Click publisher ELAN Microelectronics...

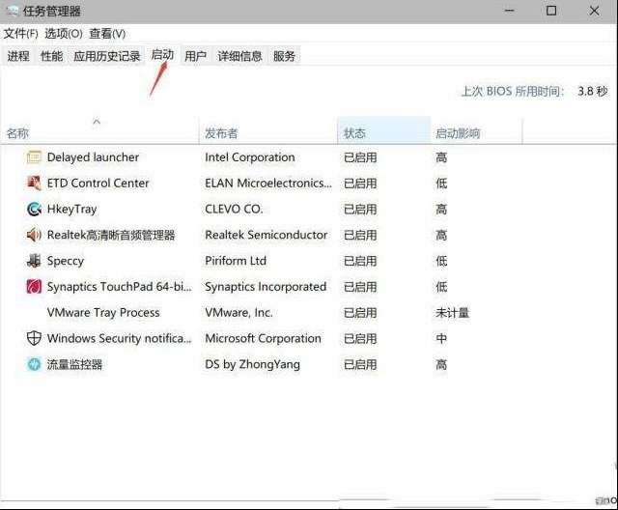(x=268, y=184)
